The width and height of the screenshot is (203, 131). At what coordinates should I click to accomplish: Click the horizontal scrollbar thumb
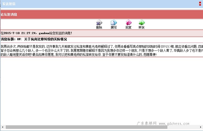pyautogui.click(x=87, y=127)
